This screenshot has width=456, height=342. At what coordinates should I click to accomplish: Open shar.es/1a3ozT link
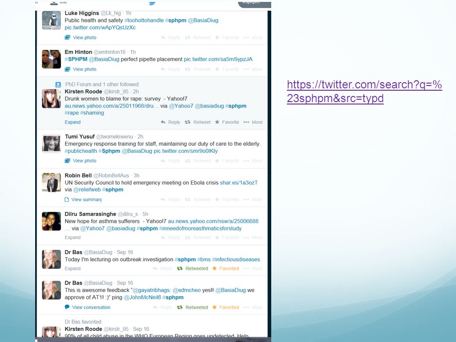[x=239, y=182]
